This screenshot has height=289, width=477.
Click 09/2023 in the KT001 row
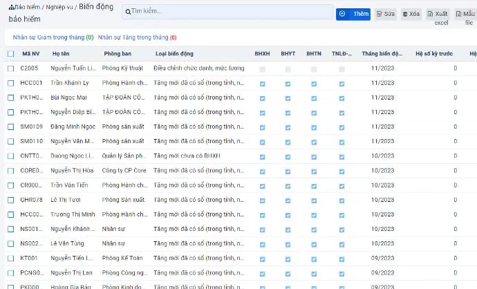point(382,258)
